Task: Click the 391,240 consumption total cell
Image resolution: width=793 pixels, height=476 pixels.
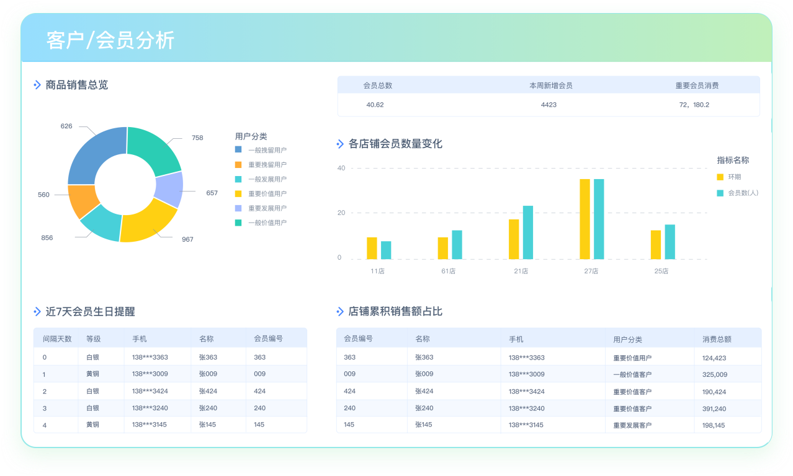Action: [x=714, y=408]
